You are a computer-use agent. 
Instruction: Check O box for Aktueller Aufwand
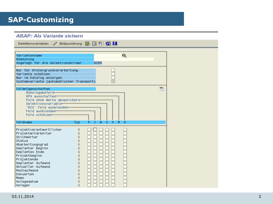[125, 167]
